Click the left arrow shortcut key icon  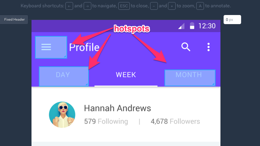pyautogui.click(x=69, y=6)
